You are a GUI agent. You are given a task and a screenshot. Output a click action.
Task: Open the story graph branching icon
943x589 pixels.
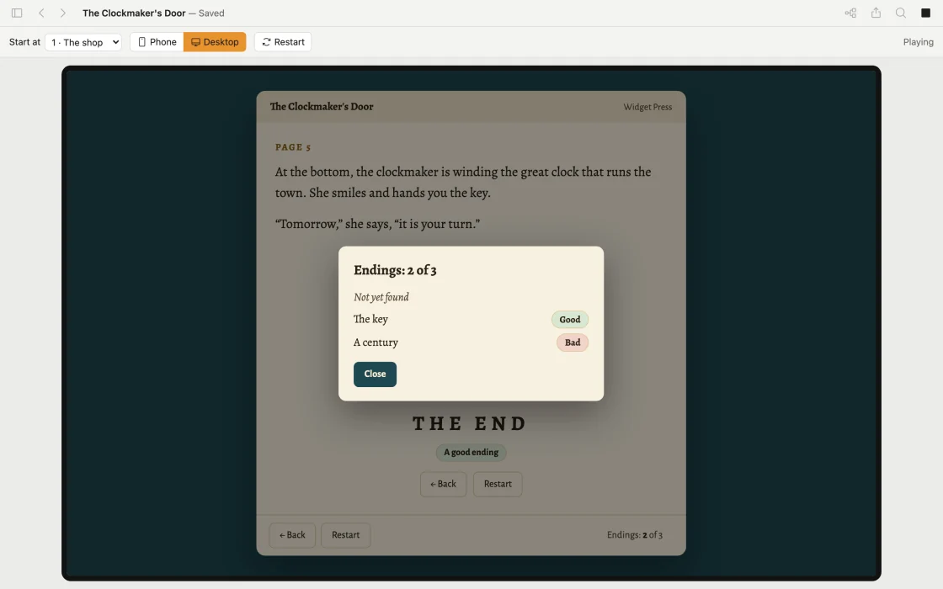coord(850,13)
